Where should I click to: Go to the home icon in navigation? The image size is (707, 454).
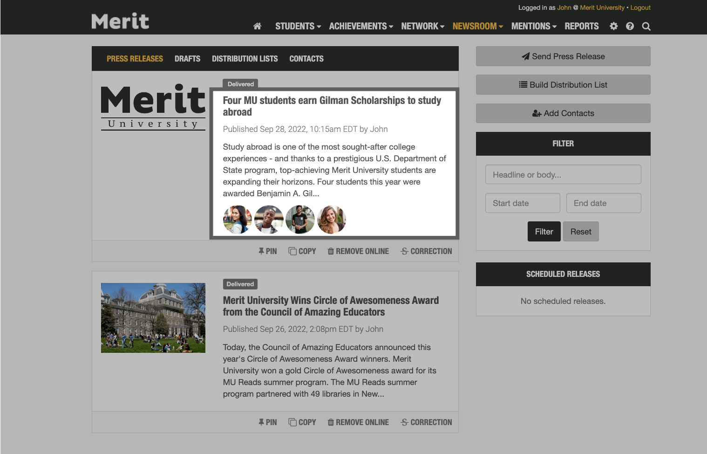pos(257,26)
